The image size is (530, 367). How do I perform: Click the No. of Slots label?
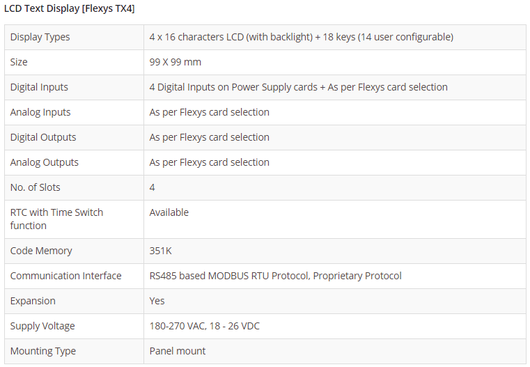pyautogui.click(x=35, y=187)
